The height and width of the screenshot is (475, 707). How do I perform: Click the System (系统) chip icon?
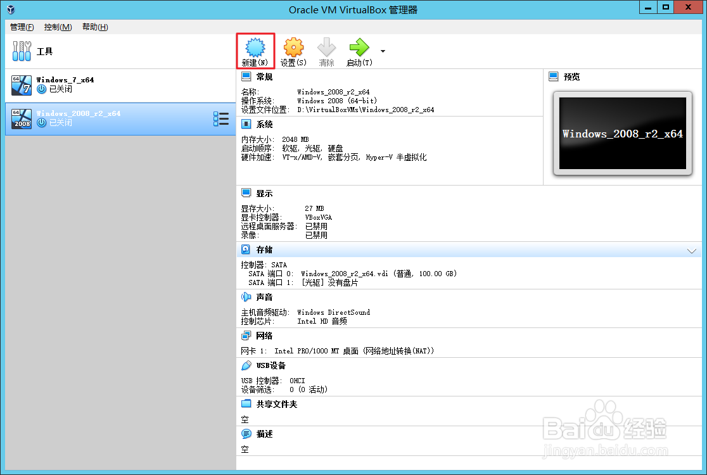point(246,124)
